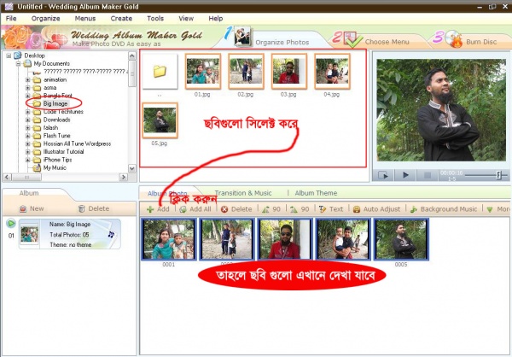
Task: Select 04.jpg thumbnail in browser
Action: pyautogui.click(x=332, y=71)
